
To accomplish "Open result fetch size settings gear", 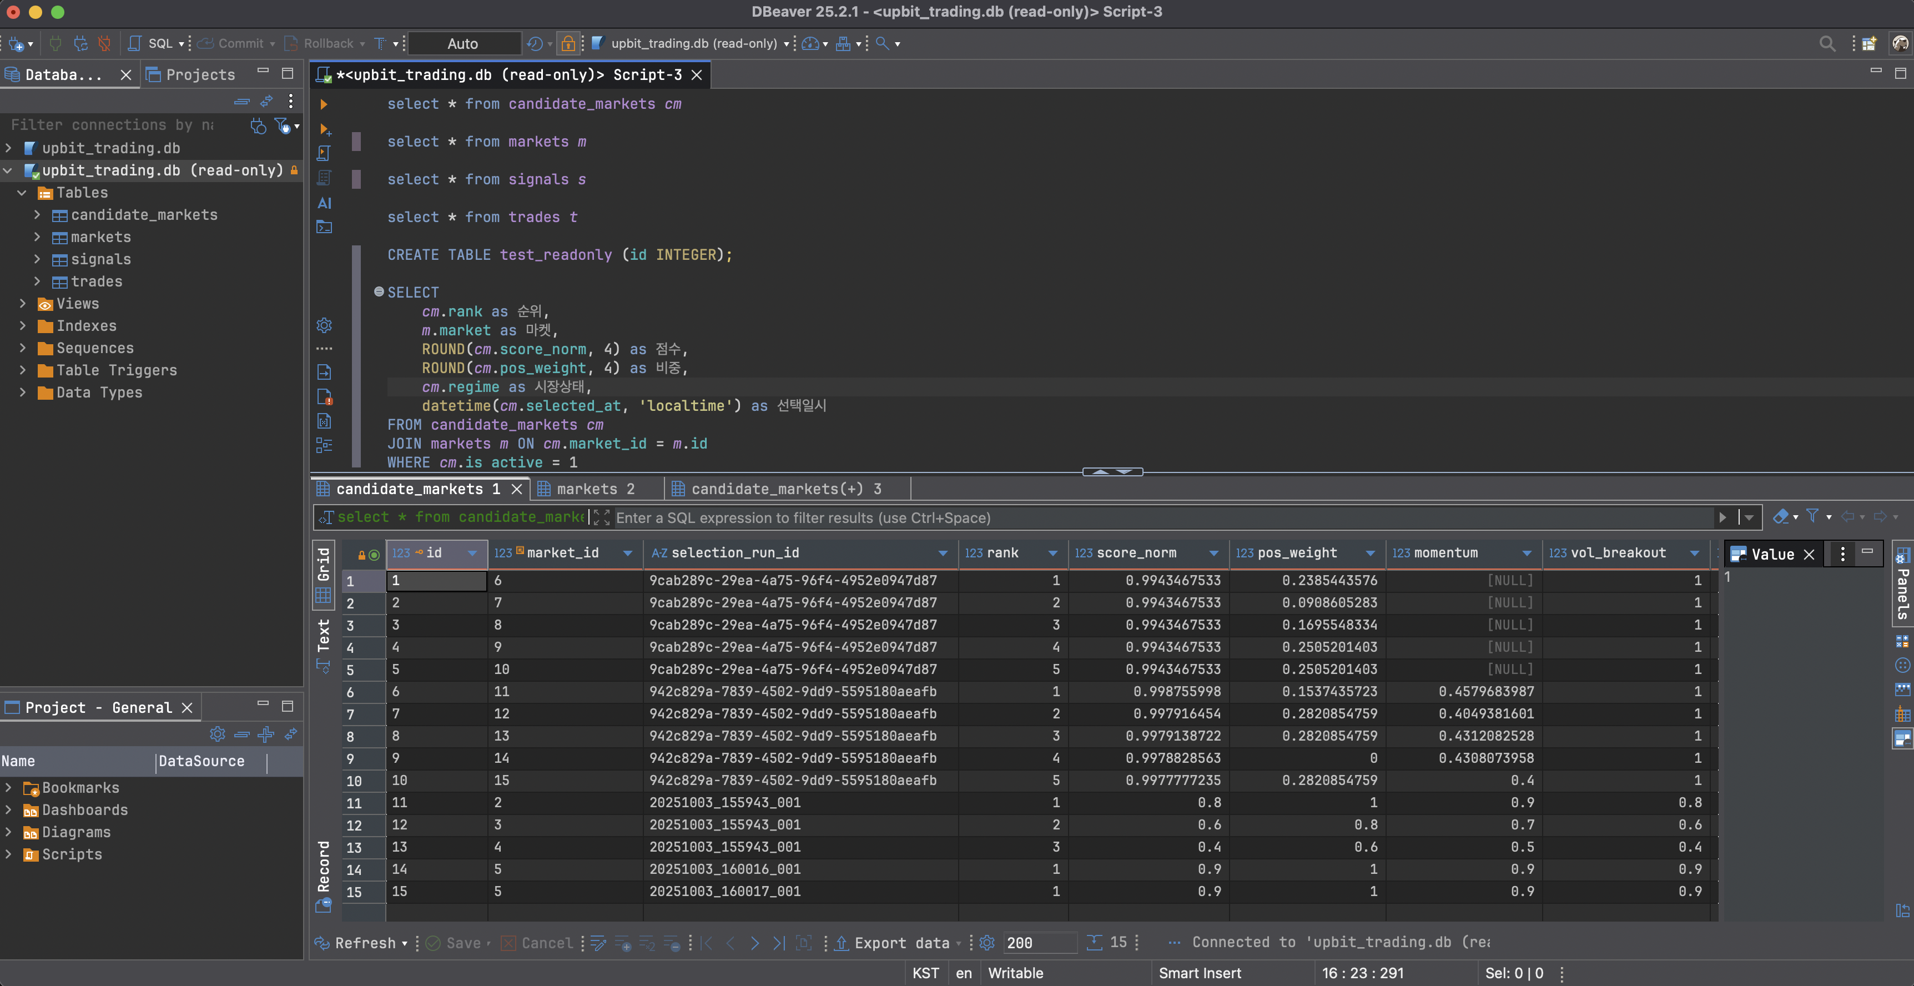I will coord(987,943).
